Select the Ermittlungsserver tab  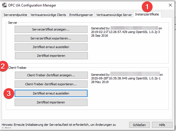click(x=81, y=15)
